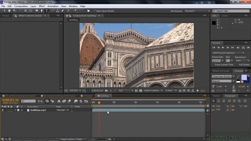Open the Animation menu
The height and width of the screenshot is (141, 251).
point(53,6)
